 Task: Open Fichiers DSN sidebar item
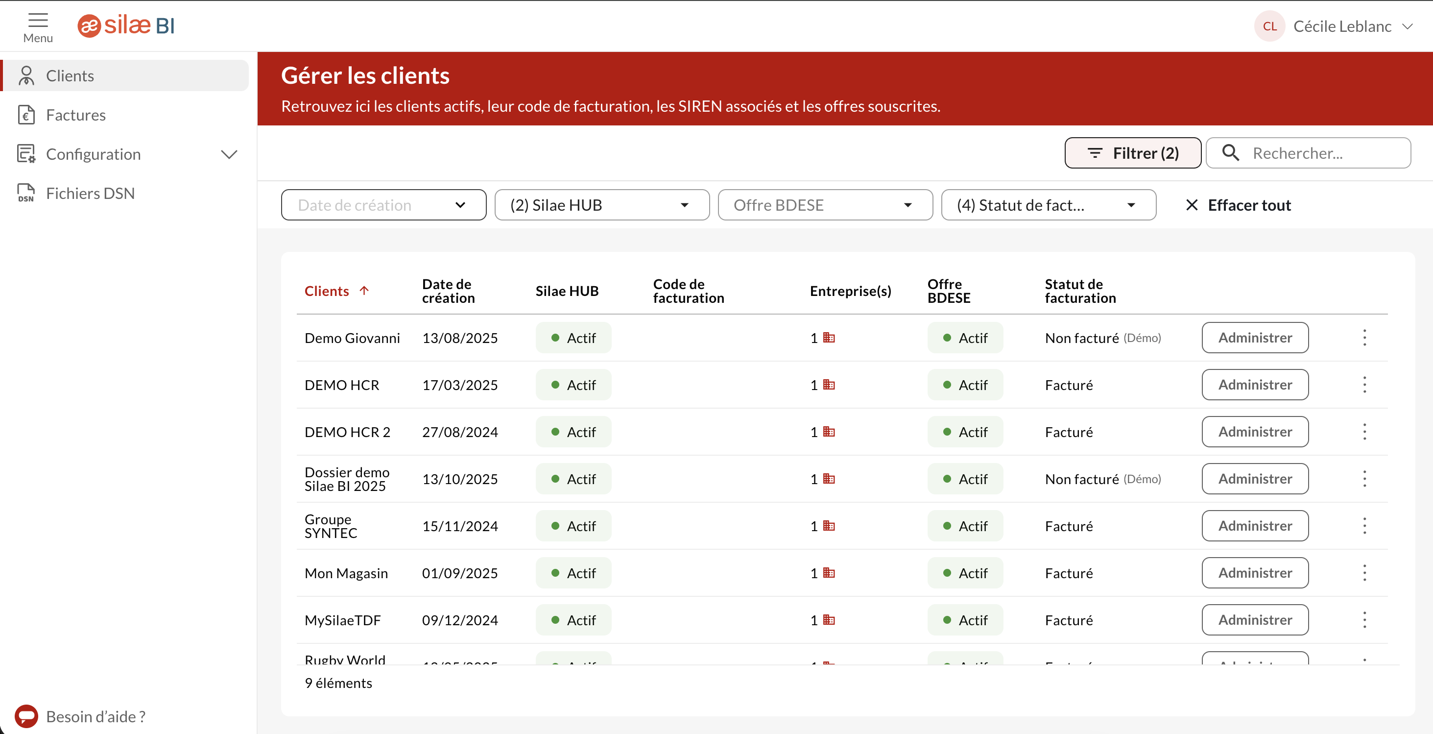coord(90,193)
